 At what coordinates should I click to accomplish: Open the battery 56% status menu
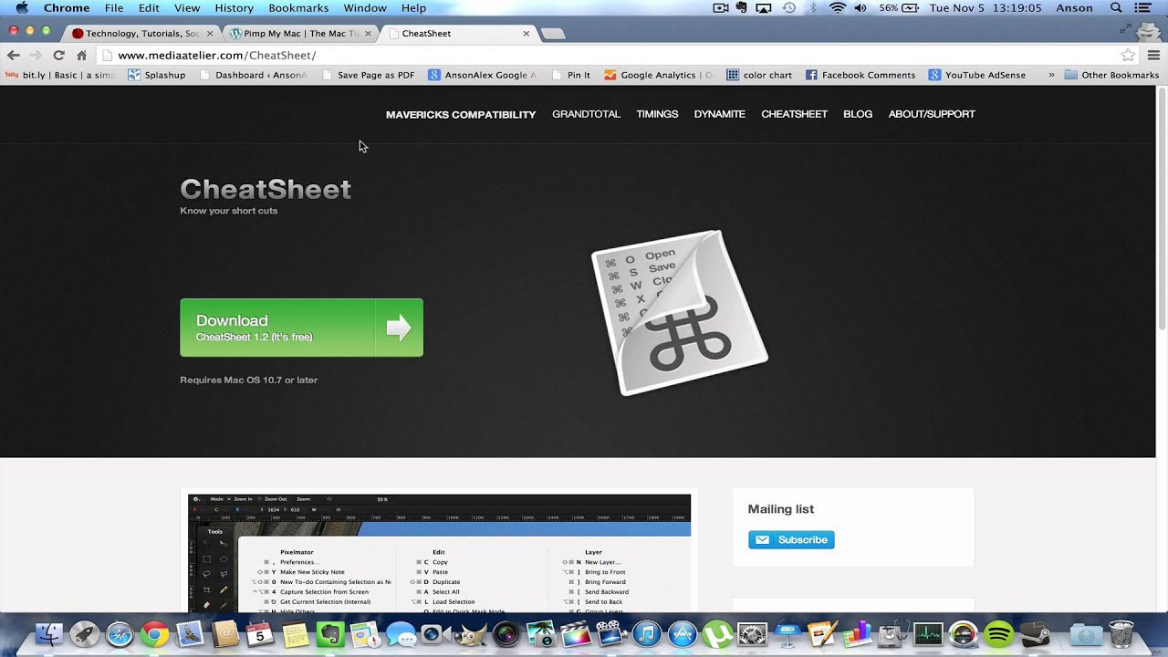(899, 8)
